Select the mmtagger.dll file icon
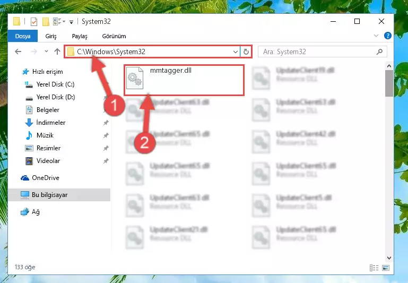Image resolution: width=408 pixels, height=283 pixels. [135, 78]
